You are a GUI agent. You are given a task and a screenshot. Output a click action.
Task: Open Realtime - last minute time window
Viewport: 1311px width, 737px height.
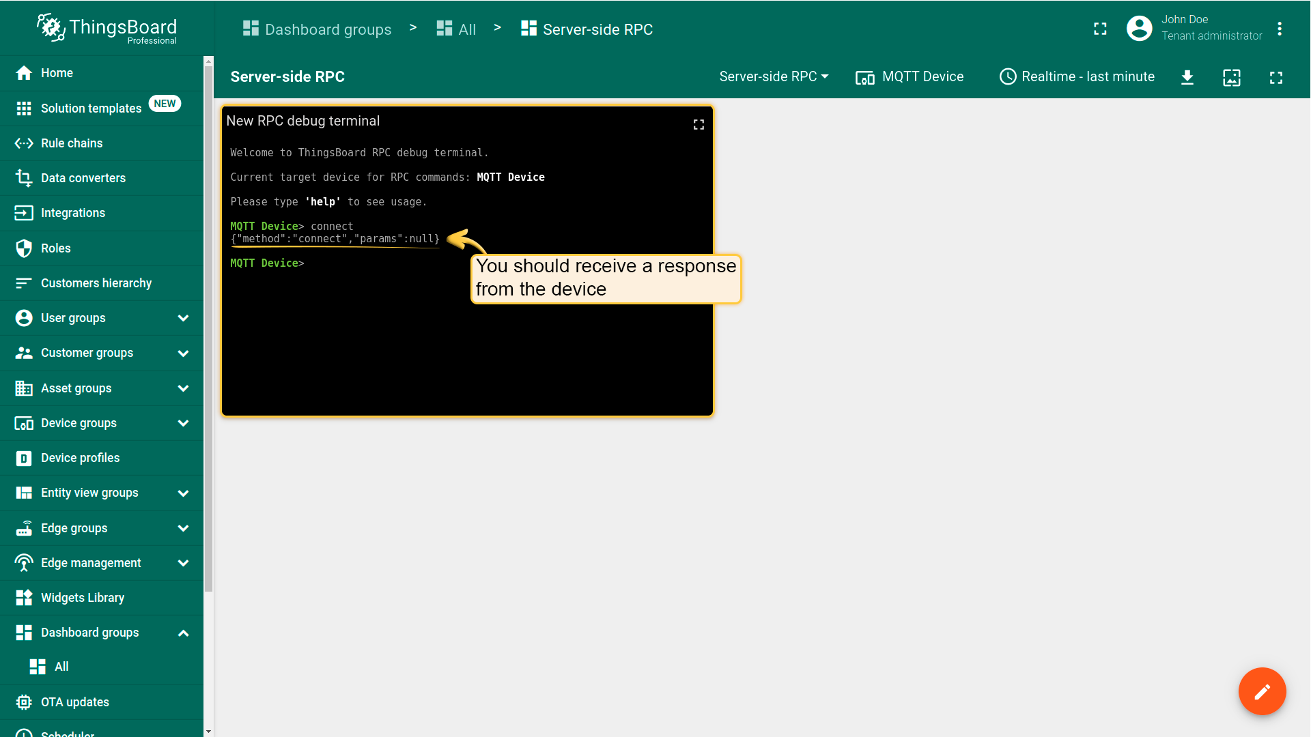click(1077, 77)
